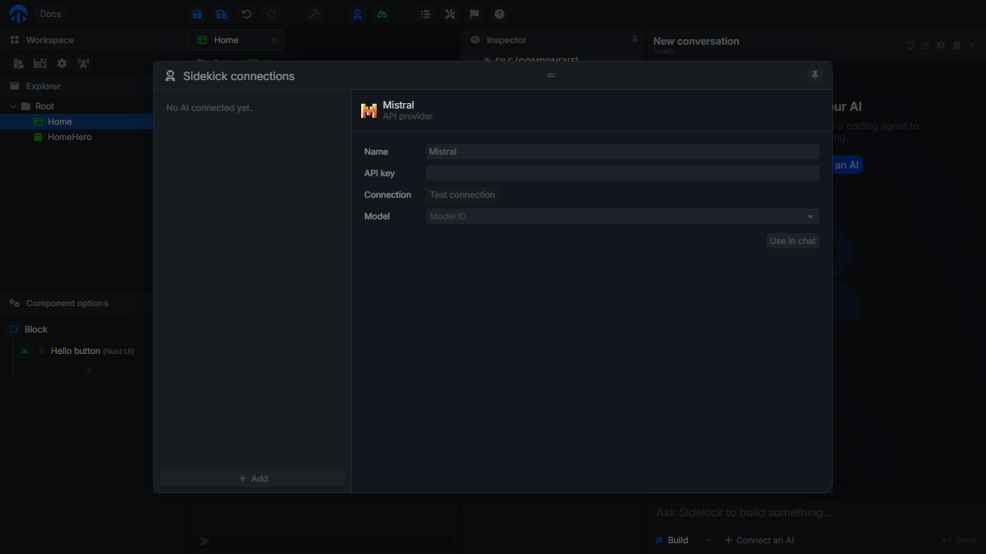Click Connect an AI link in chat footer
Image resolution: width=986 pixels, height=554 pixels.
tap(759, 540)
